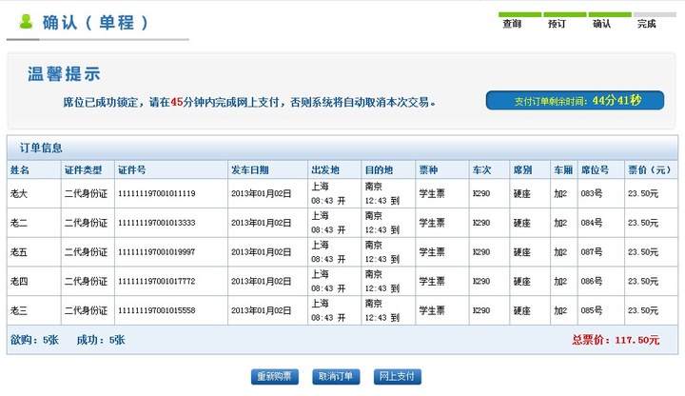
Task: Click 二代身份证 in 老三's row
Action: pyautogui.click(x=86, y=310)
